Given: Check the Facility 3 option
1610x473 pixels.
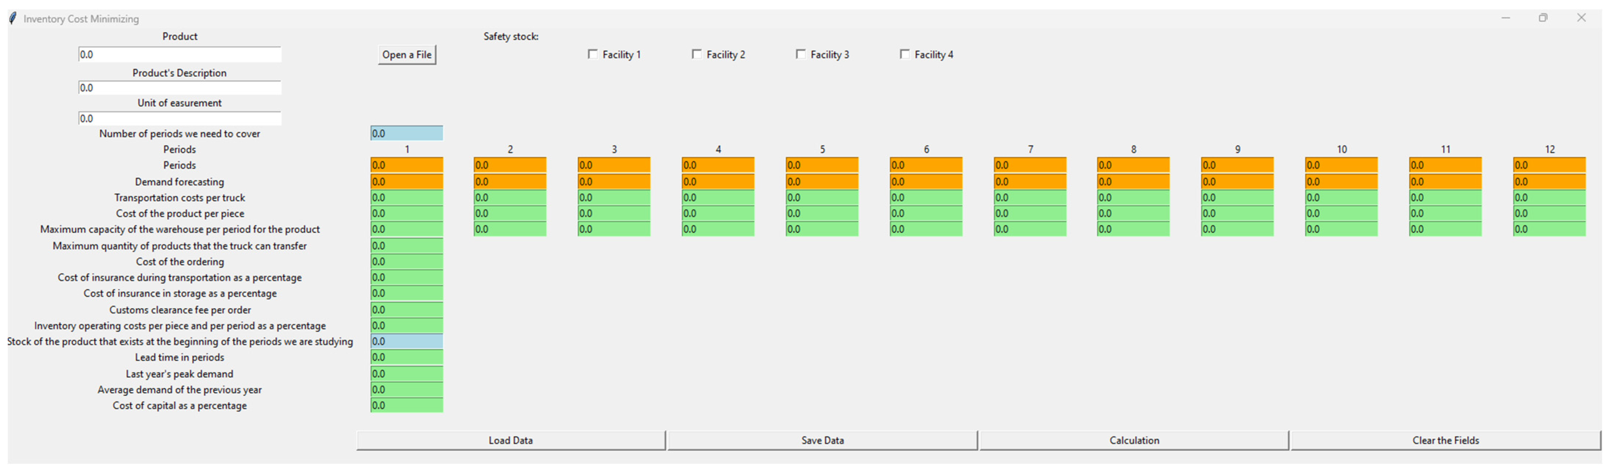Looking at the screenshot, I should pyautogui.click(x=801, y=54).
